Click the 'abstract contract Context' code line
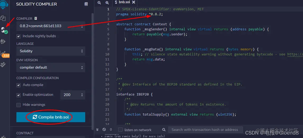 (144, 24)
